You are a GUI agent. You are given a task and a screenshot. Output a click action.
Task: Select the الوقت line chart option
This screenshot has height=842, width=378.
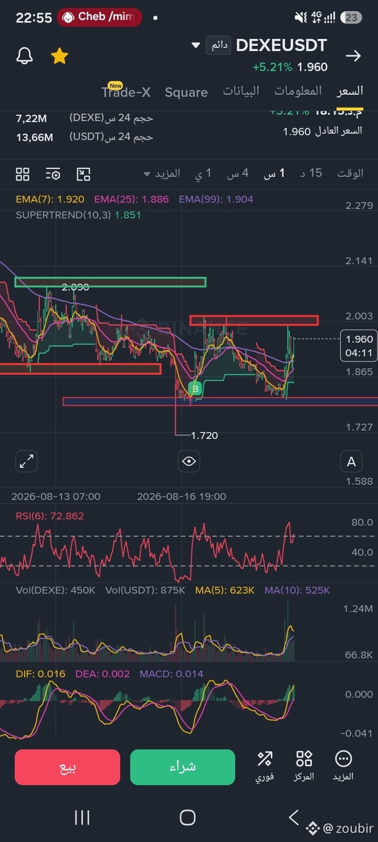tap(350, 173)
